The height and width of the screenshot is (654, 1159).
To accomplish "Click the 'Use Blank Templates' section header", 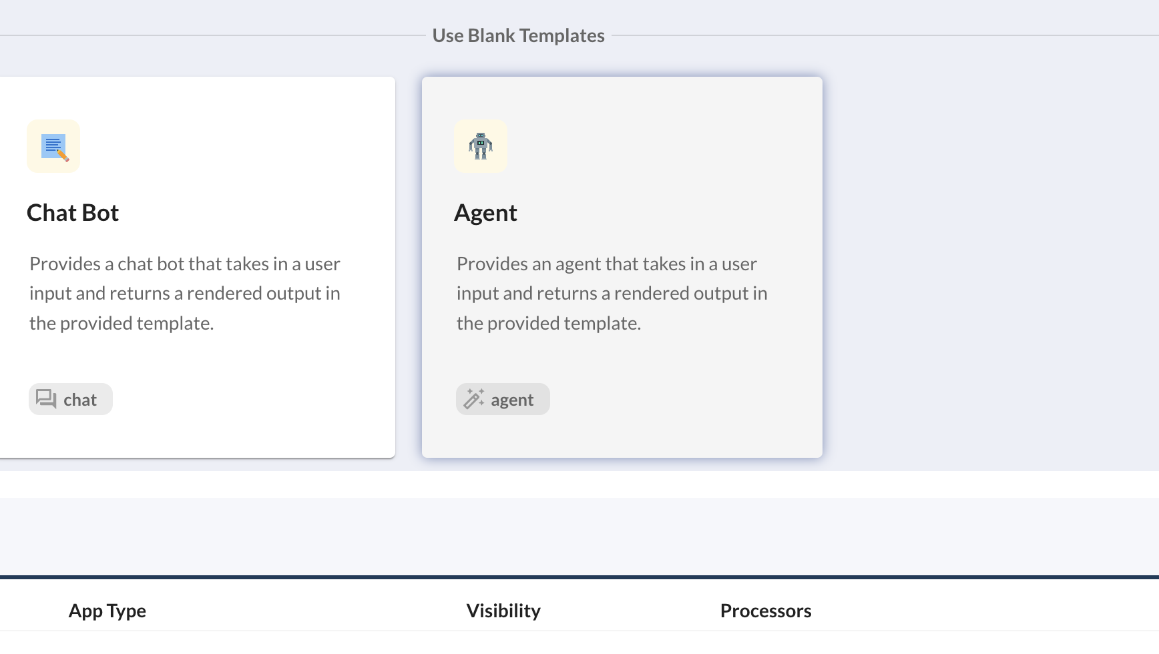I will pos(519,35).
